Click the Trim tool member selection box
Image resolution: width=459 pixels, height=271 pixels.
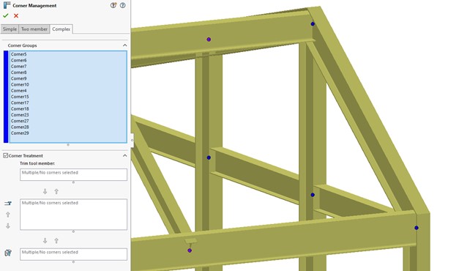(73, 174)
